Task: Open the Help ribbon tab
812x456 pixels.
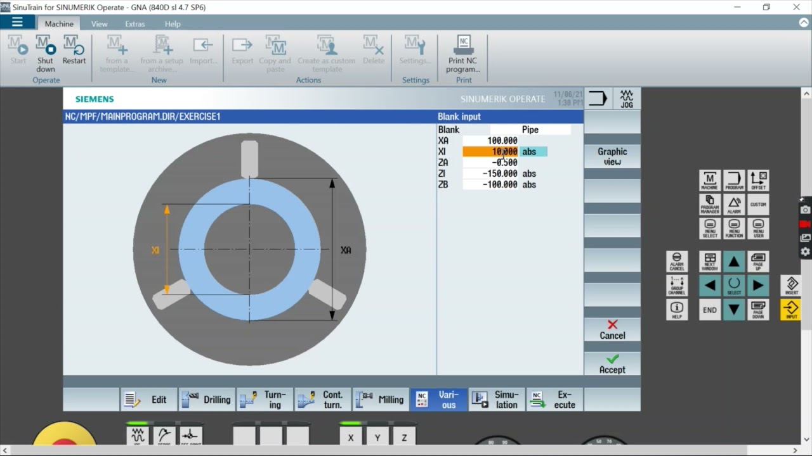Action: click(x=173, y=23)
